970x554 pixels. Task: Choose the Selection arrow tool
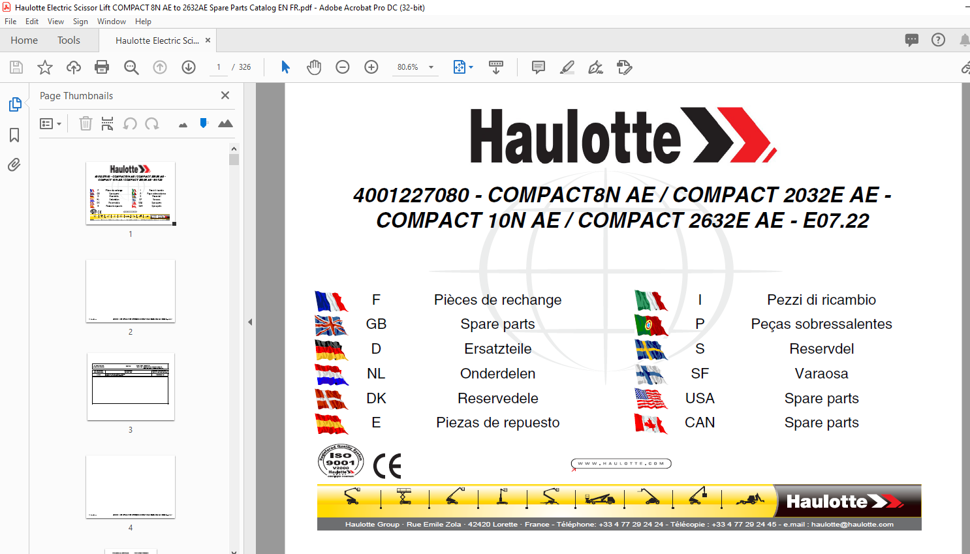[x=285, y=67]
